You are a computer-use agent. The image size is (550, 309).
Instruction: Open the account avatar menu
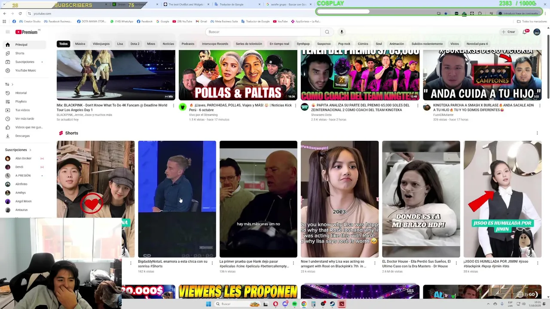(537, 32)
